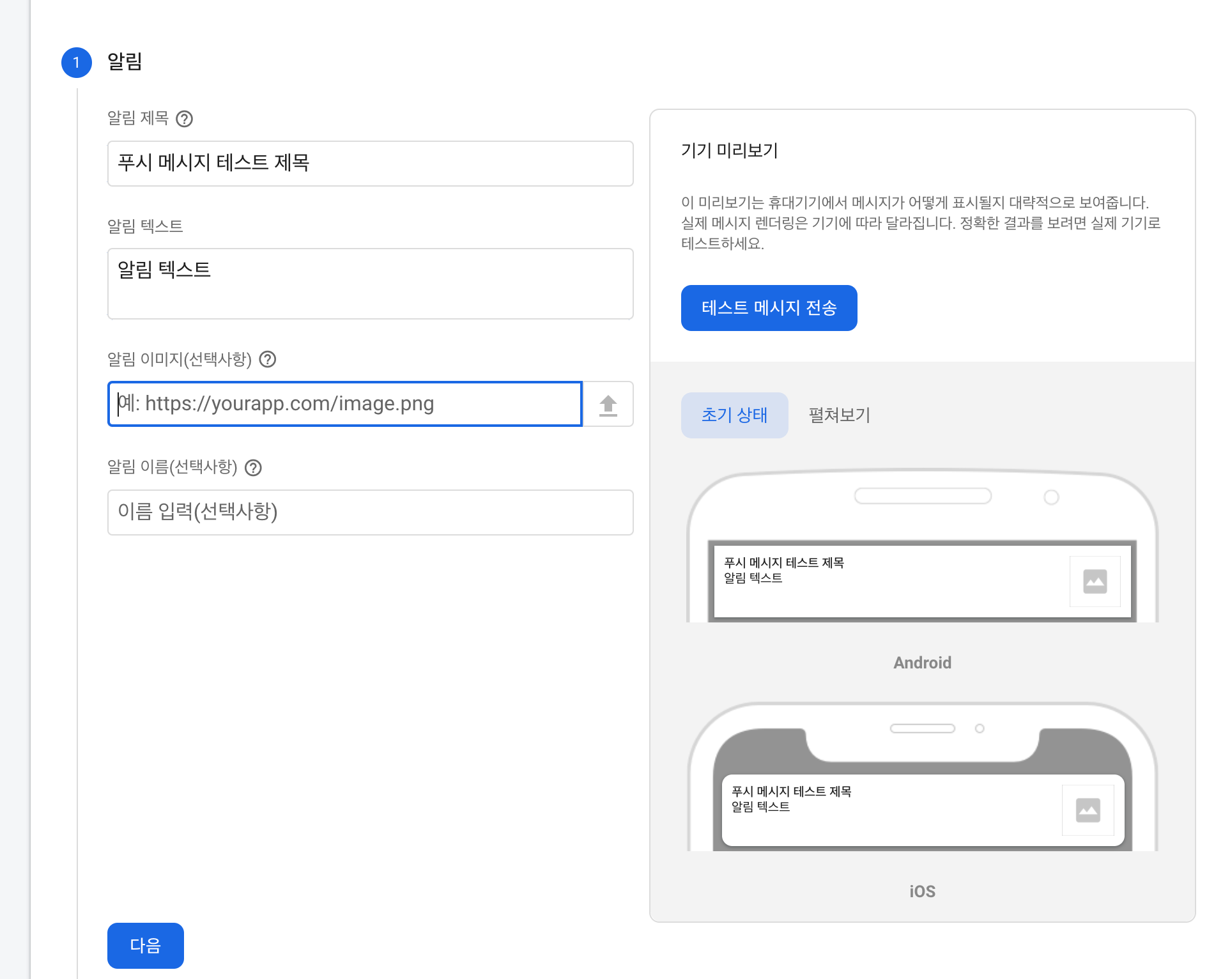Click the 다음 button
Screen dimensions: 1223x979
point(146,945)
